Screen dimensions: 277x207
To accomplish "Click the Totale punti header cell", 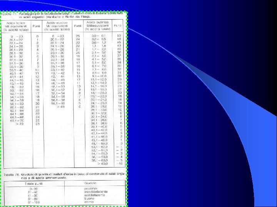I will pos(33,184).
